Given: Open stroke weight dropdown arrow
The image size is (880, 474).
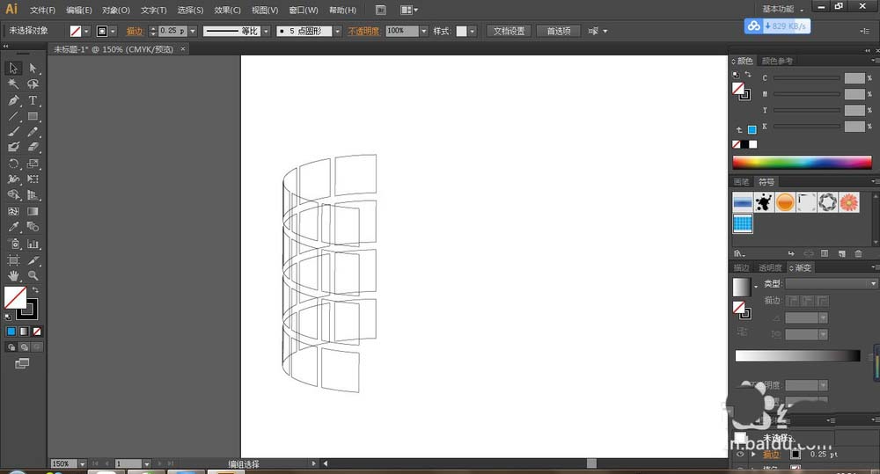Looking at the screenshot, I should coord(193,32).
